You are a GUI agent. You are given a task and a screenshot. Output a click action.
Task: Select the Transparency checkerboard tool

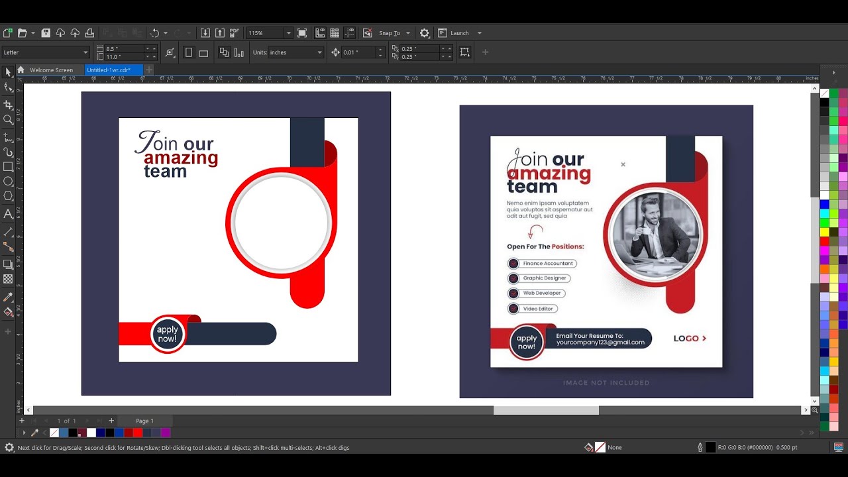tap(8, 279)
